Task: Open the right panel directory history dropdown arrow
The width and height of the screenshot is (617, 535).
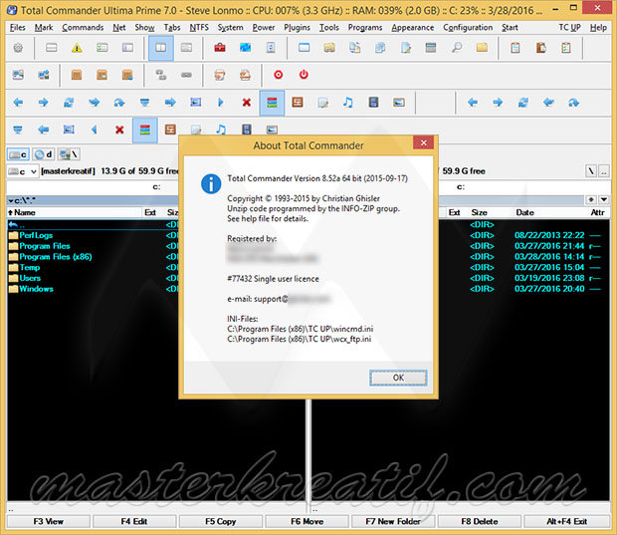Action: coord(604,199)
